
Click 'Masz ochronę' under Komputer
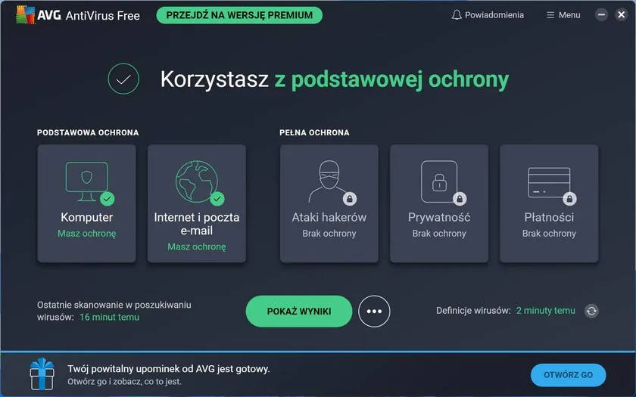(x=87, y=234)
